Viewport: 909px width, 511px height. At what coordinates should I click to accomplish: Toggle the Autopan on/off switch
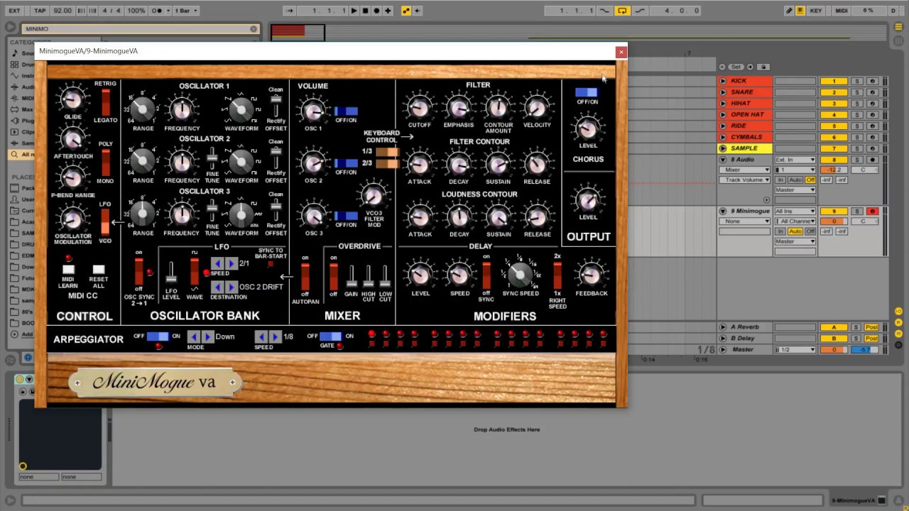click(x=305, y=277)
